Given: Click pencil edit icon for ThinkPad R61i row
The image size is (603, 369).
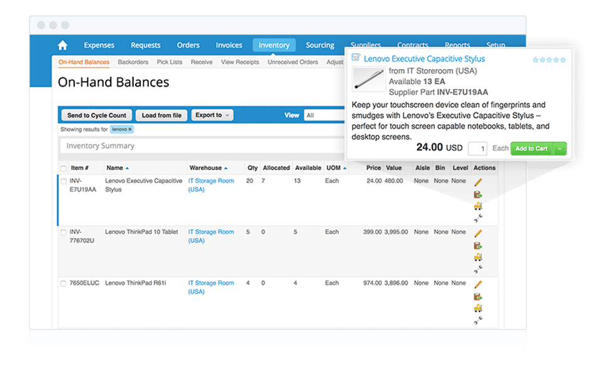Looking at the screenshot, I should (478, 284).
